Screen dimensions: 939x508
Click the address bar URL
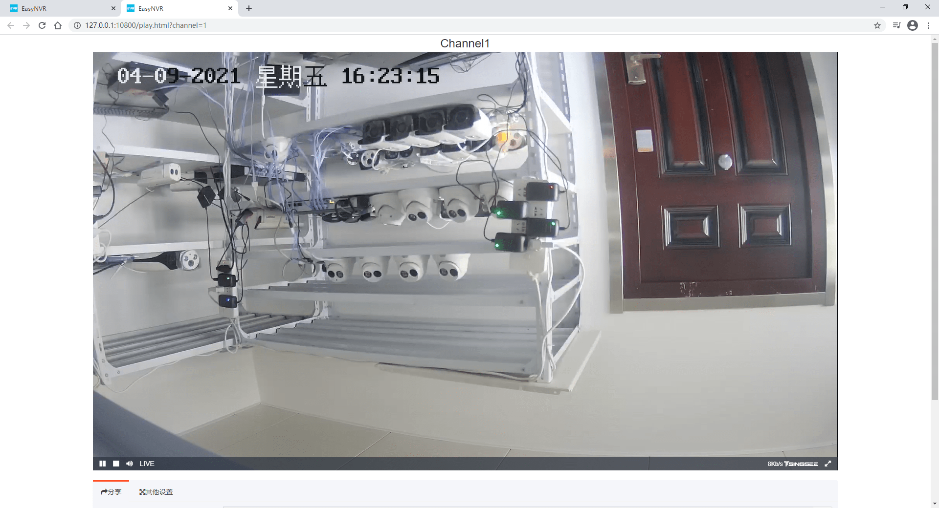point(146,25)
